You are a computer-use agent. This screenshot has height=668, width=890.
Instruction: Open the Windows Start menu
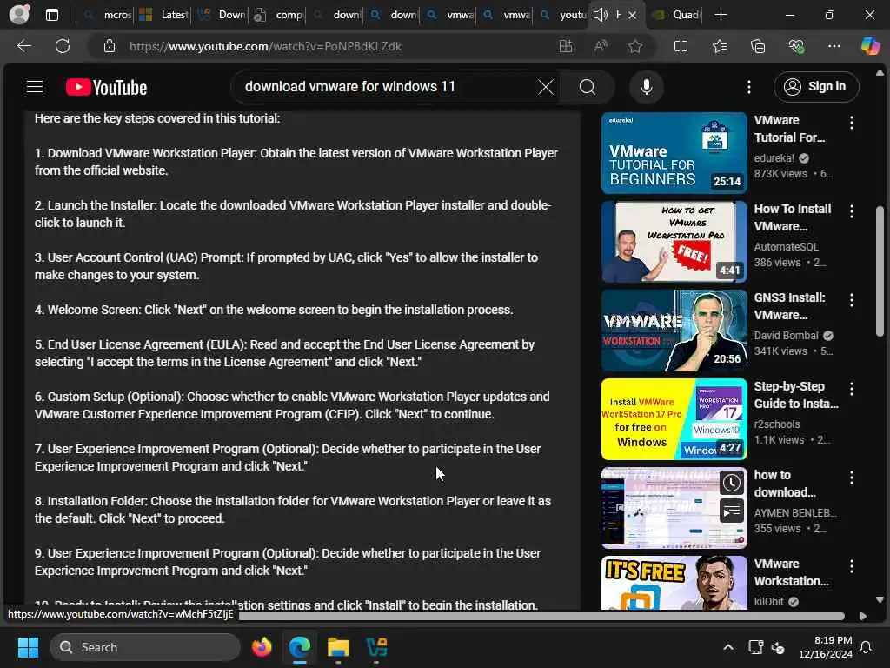28,647
